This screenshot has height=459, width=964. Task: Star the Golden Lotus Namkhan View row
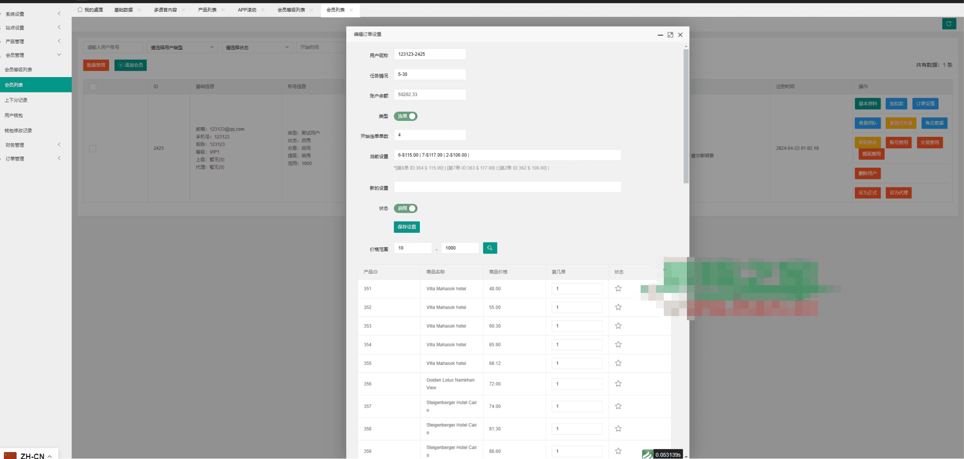[618, 383]
